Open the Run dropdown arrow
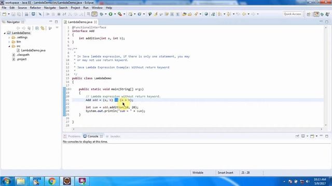This screenshot has width=332, height=186. click(x=115, y=14)
